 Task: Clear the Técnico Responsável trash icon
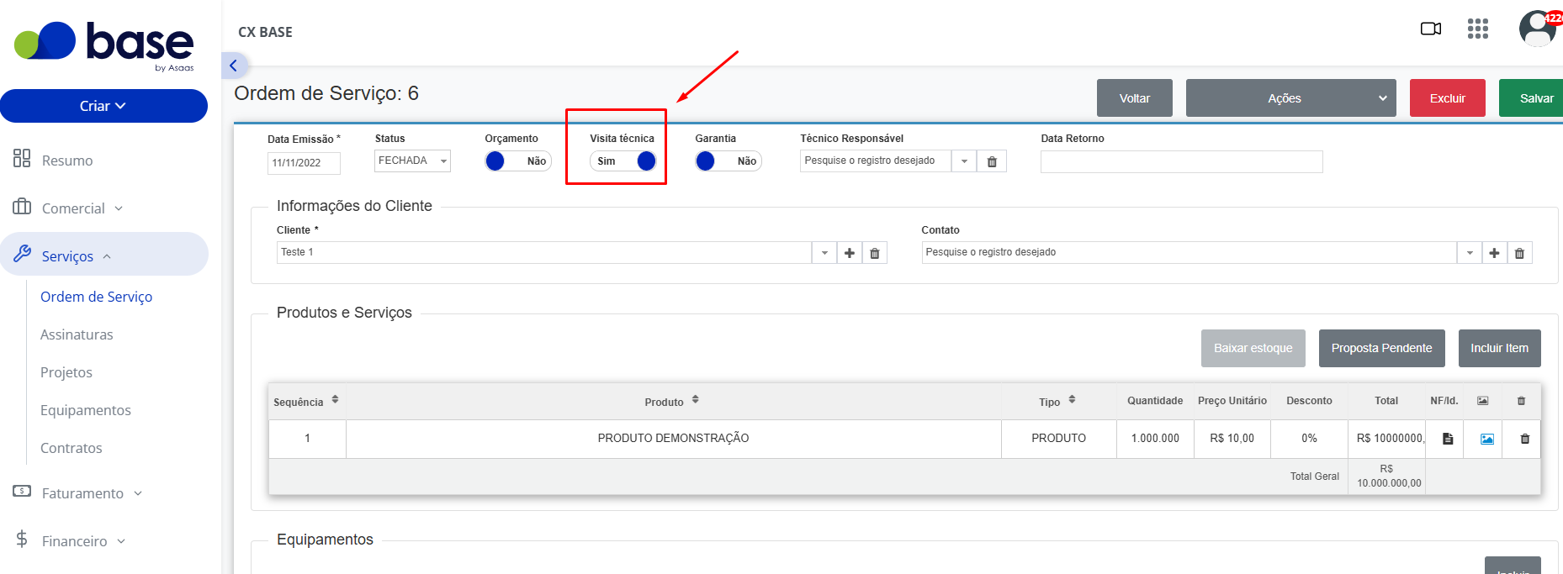992,161
